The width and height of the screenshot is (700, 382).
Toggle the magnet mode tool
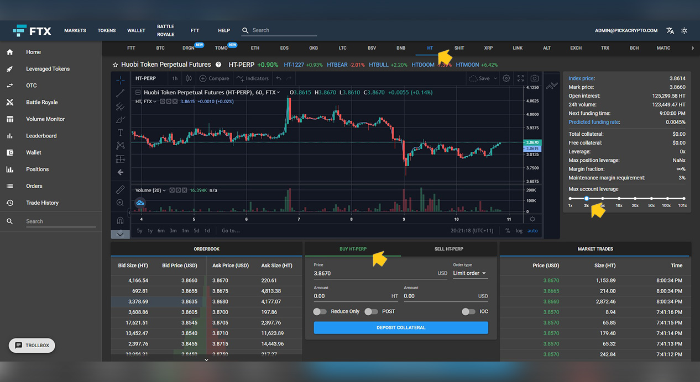[x=120, y=220]
